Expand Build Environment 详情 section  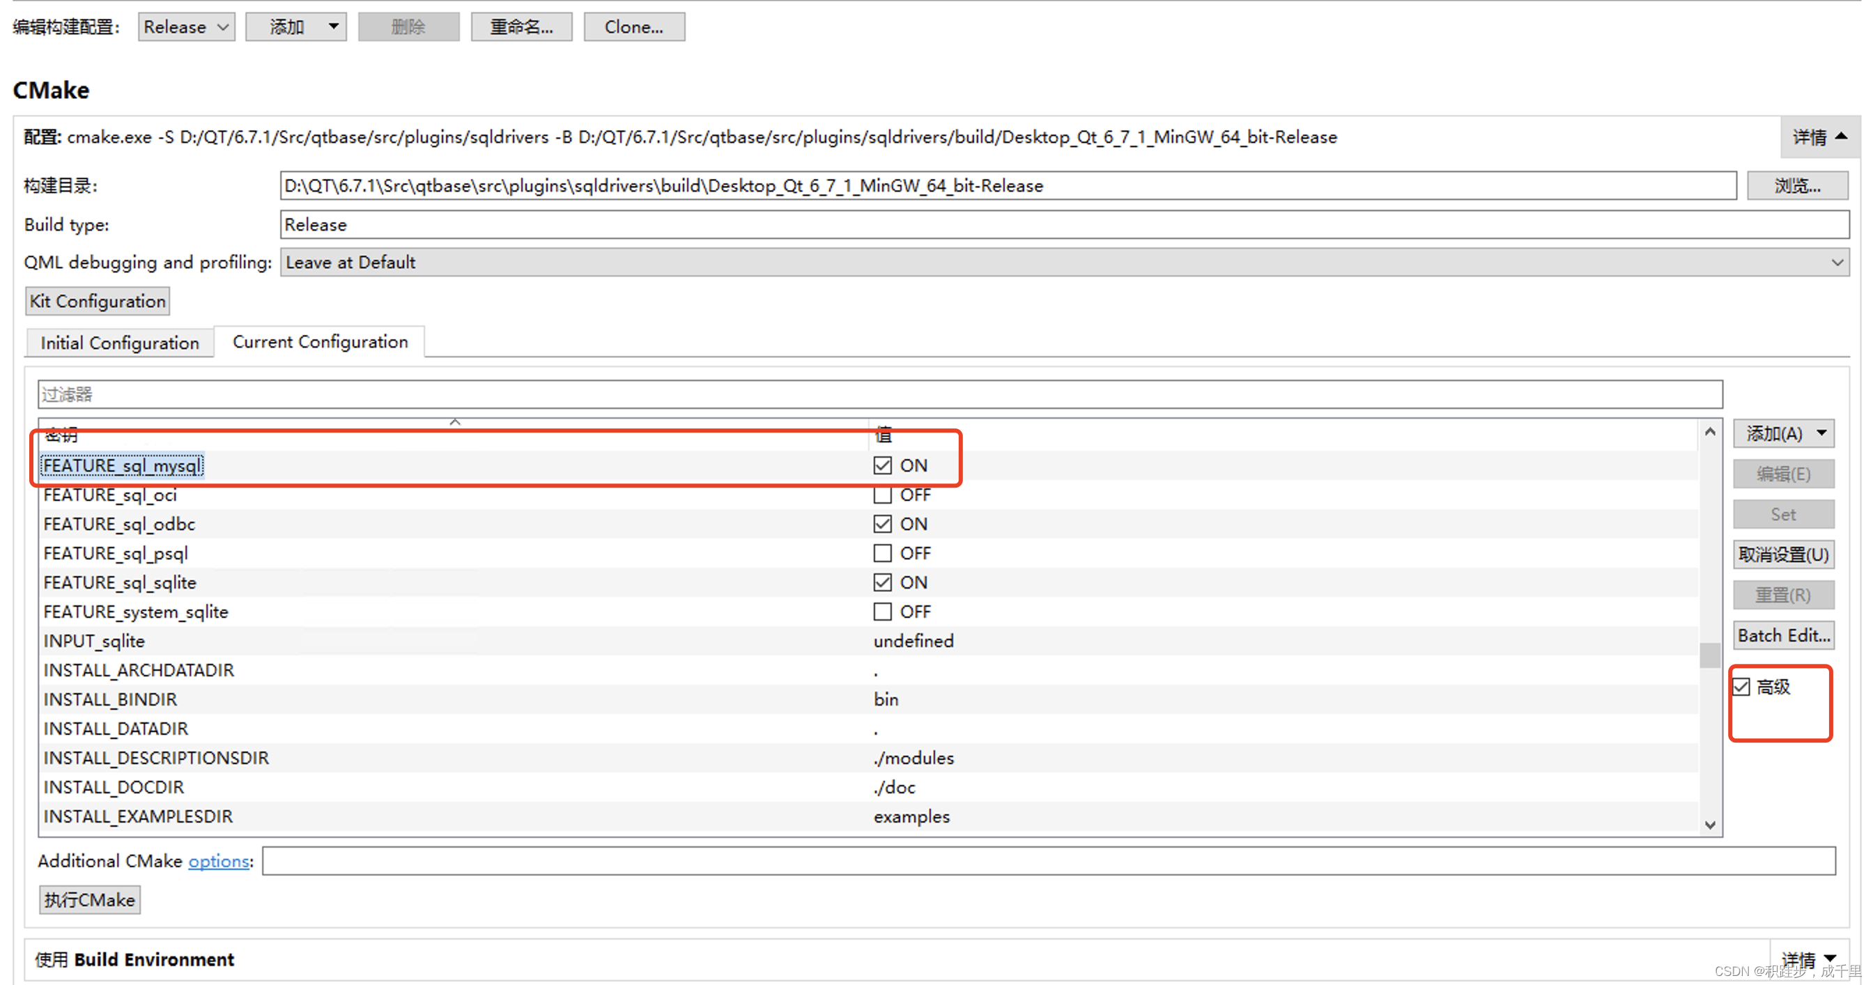[x=1810, y=959]
